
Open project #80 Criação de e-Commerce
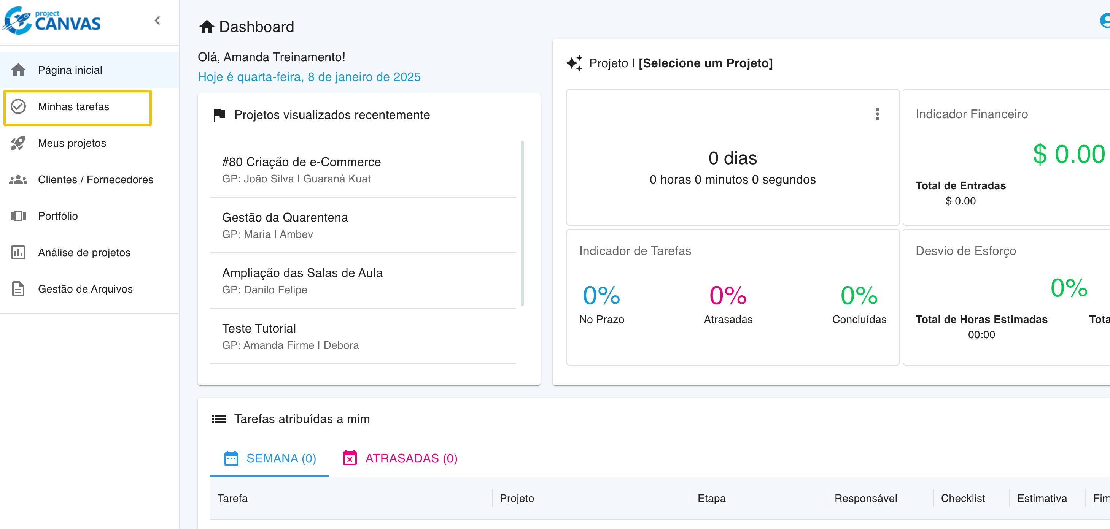[301, 162]
